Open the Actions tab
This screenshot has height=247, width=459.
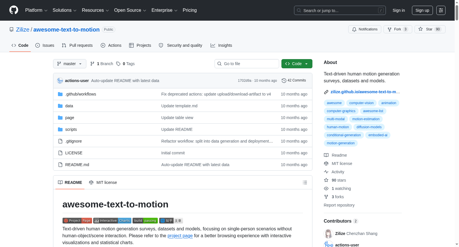111,45
